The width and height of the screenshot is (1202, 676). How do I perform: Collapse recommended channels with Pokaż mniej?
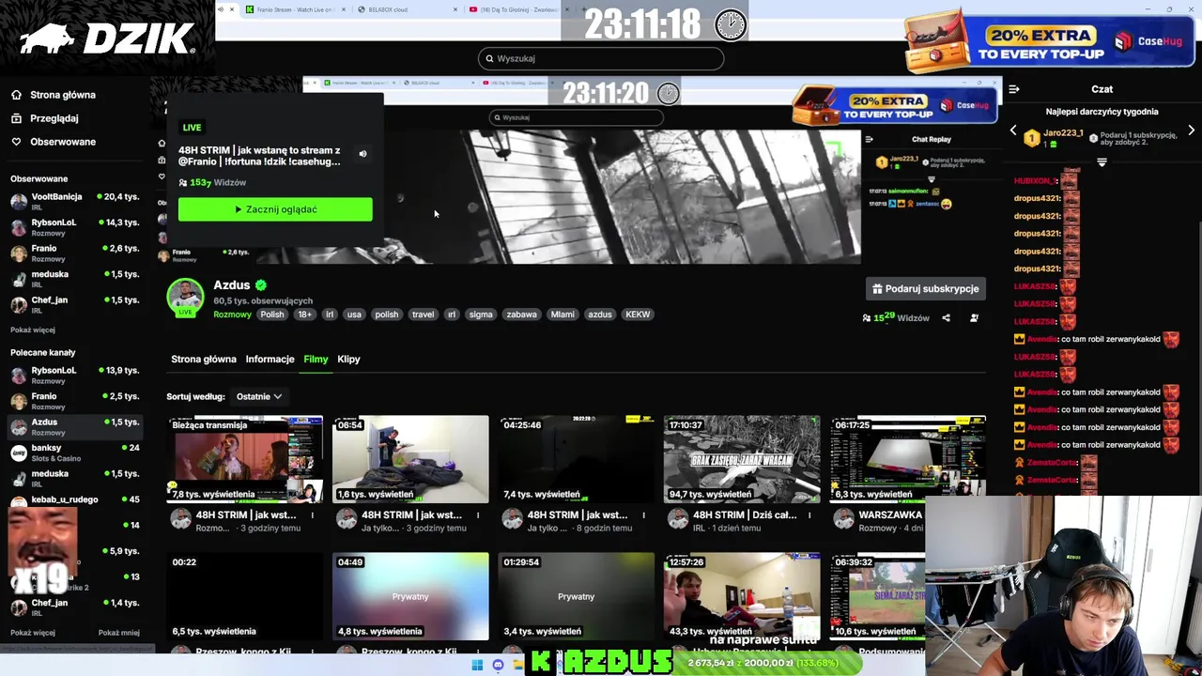tap(118, 633)
